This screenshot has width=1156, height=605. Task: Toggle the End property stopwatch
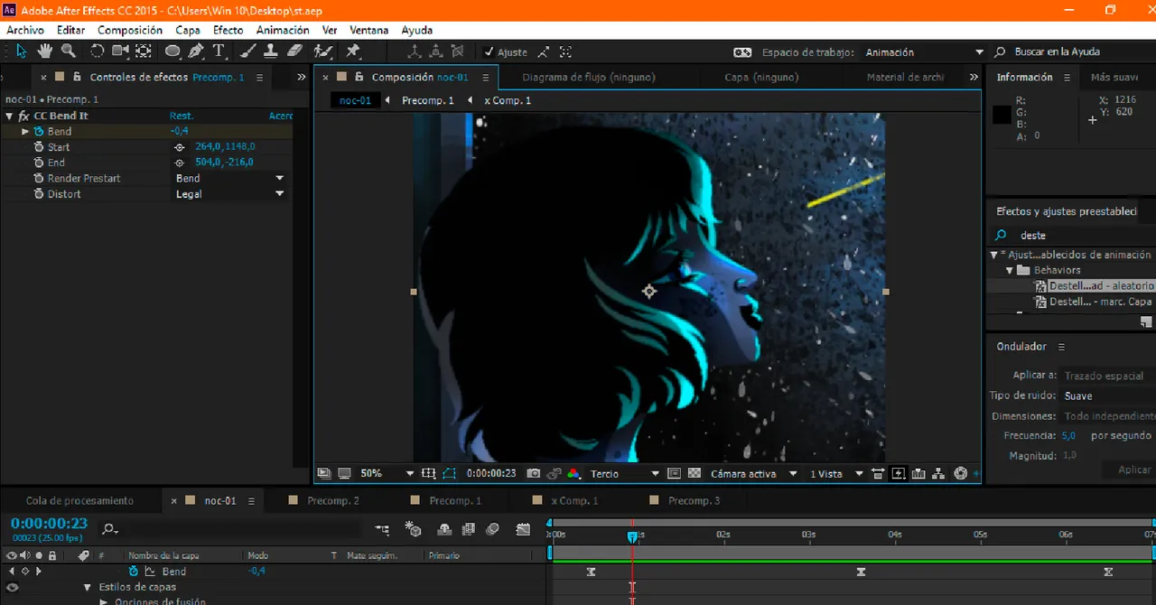coord(39,163)
